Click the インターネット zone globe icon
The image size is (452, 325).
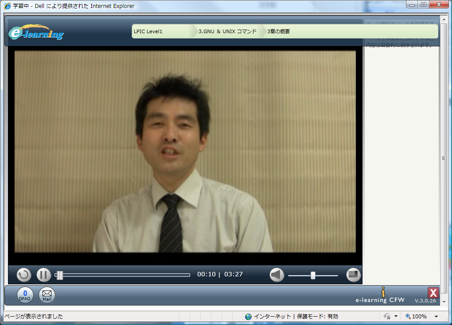click(248, 317)
